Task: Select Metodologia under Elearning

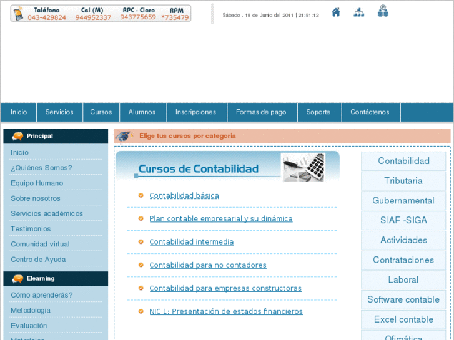Action: [31, 311]
